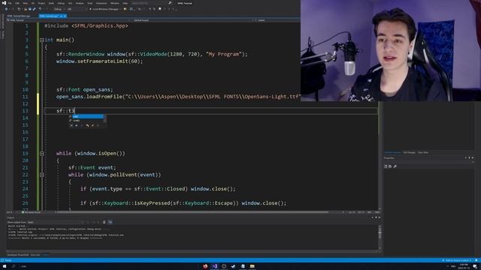This screenshot has height=270, width=481.
Task: Open the View menu
Action: [x=26, y=3]
